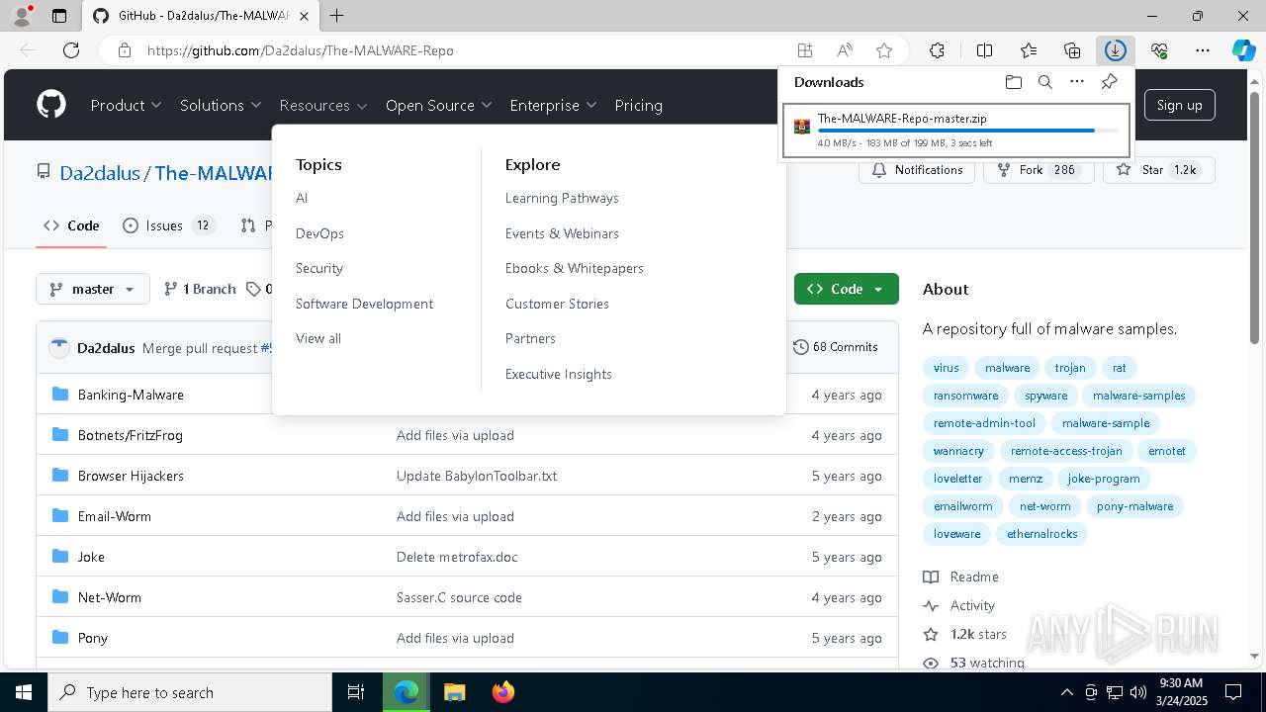This screenshot has height=712, width=1266.
Task: Click The-MALWARE-Repo-master.zip download progress bar
Action: click(967, 131)
